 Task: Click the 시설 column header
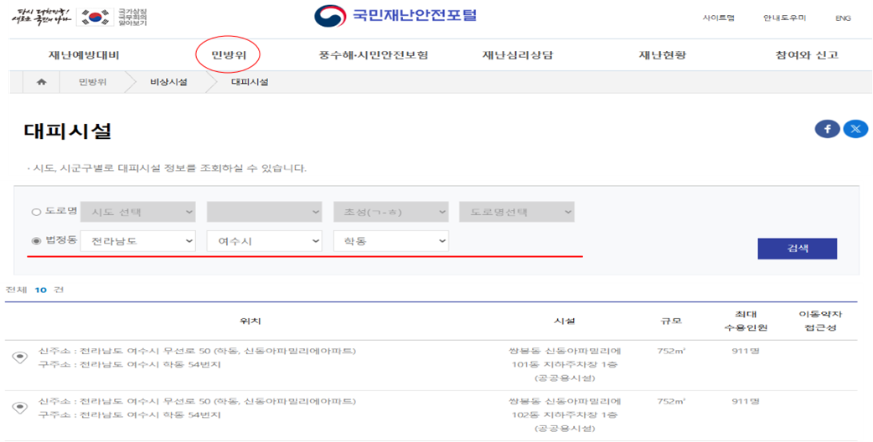coord(565,321)
